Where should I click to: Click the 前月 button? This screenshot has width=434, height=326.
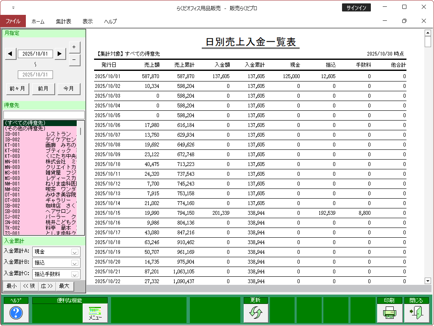tap(43, 89)
